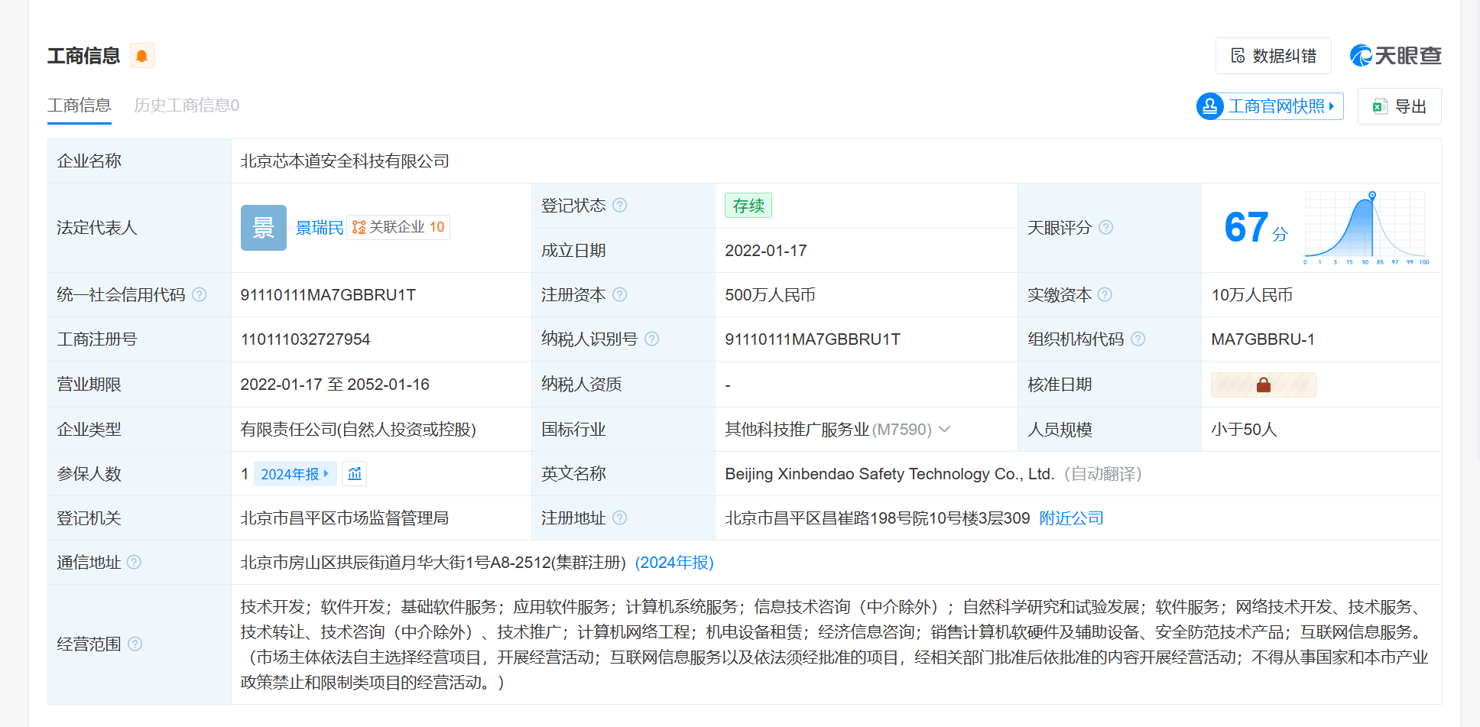Click the help icon next to 统一社会信用代码
The width and height of the screenshot is (1480, 727).
pyautogui.click(x=199, y=294)
